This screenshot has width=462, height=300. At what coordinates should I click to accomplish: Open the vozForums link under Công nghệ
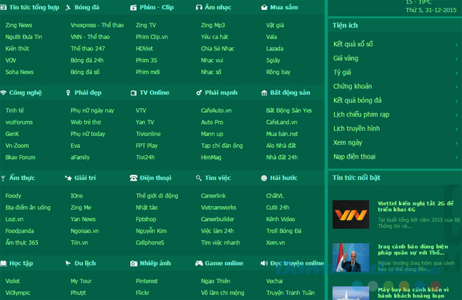click(x=19, y=122)
